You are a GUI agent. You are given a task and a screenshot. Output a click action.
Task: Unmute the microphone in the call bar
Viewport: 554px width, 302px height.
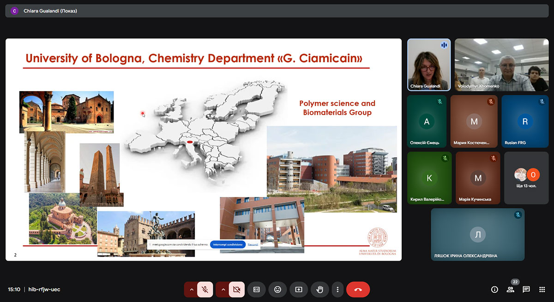click(x=205, y=290)
